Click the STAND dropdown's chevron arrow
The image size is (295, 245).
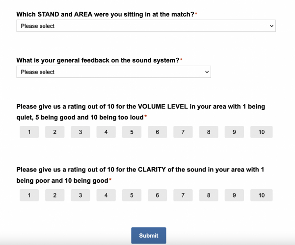tap(271, 26)
